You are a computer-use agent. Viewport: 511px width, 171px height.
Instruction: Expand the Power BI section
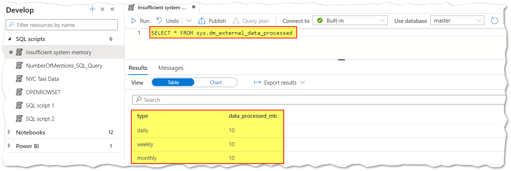10,146
